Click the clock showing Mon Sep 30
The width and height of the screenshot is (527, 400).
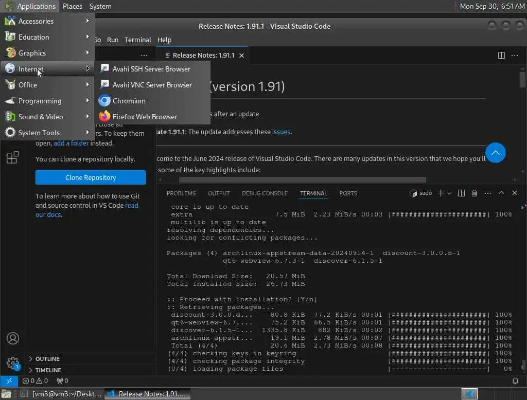tap(491, 6)
